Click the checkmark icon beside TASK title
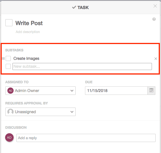Screen dimensions: 161x153 click(74, 7)
